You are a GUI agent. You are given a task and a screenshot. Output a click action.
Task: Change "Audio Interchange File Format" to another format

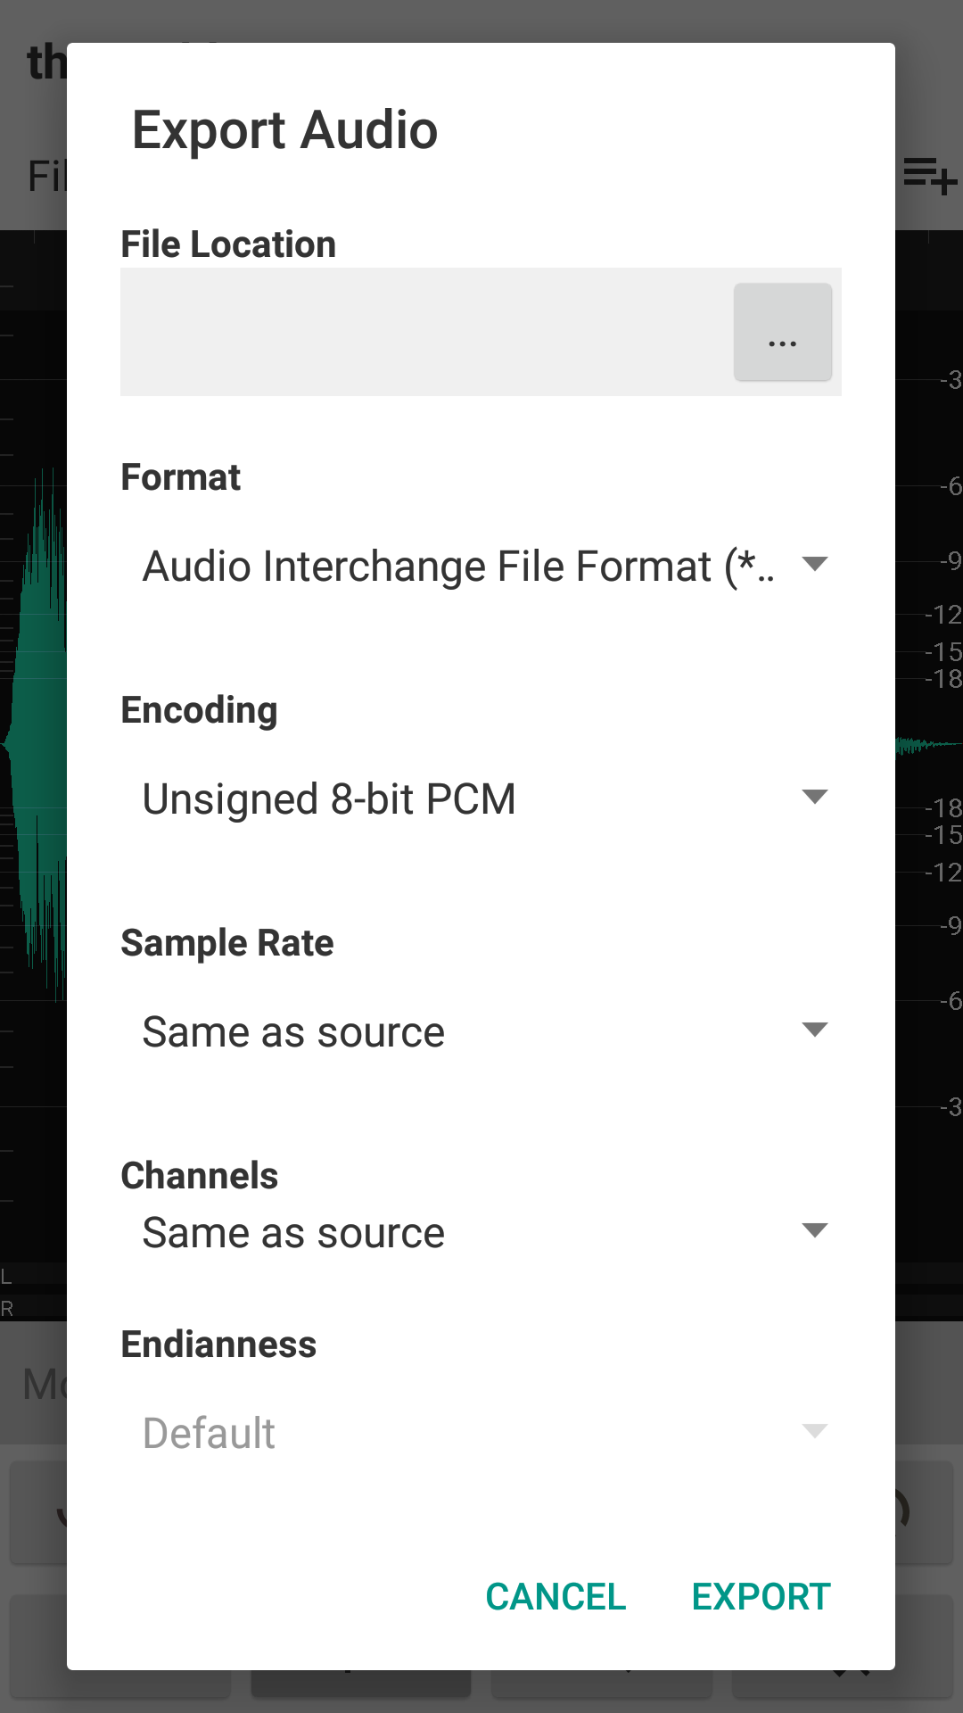[459, 563]
